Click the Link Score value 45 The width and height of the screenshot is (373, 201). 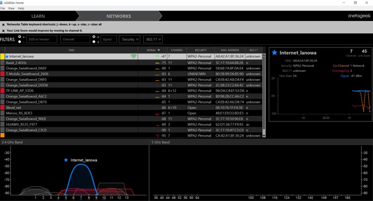[x=364, y=51]
